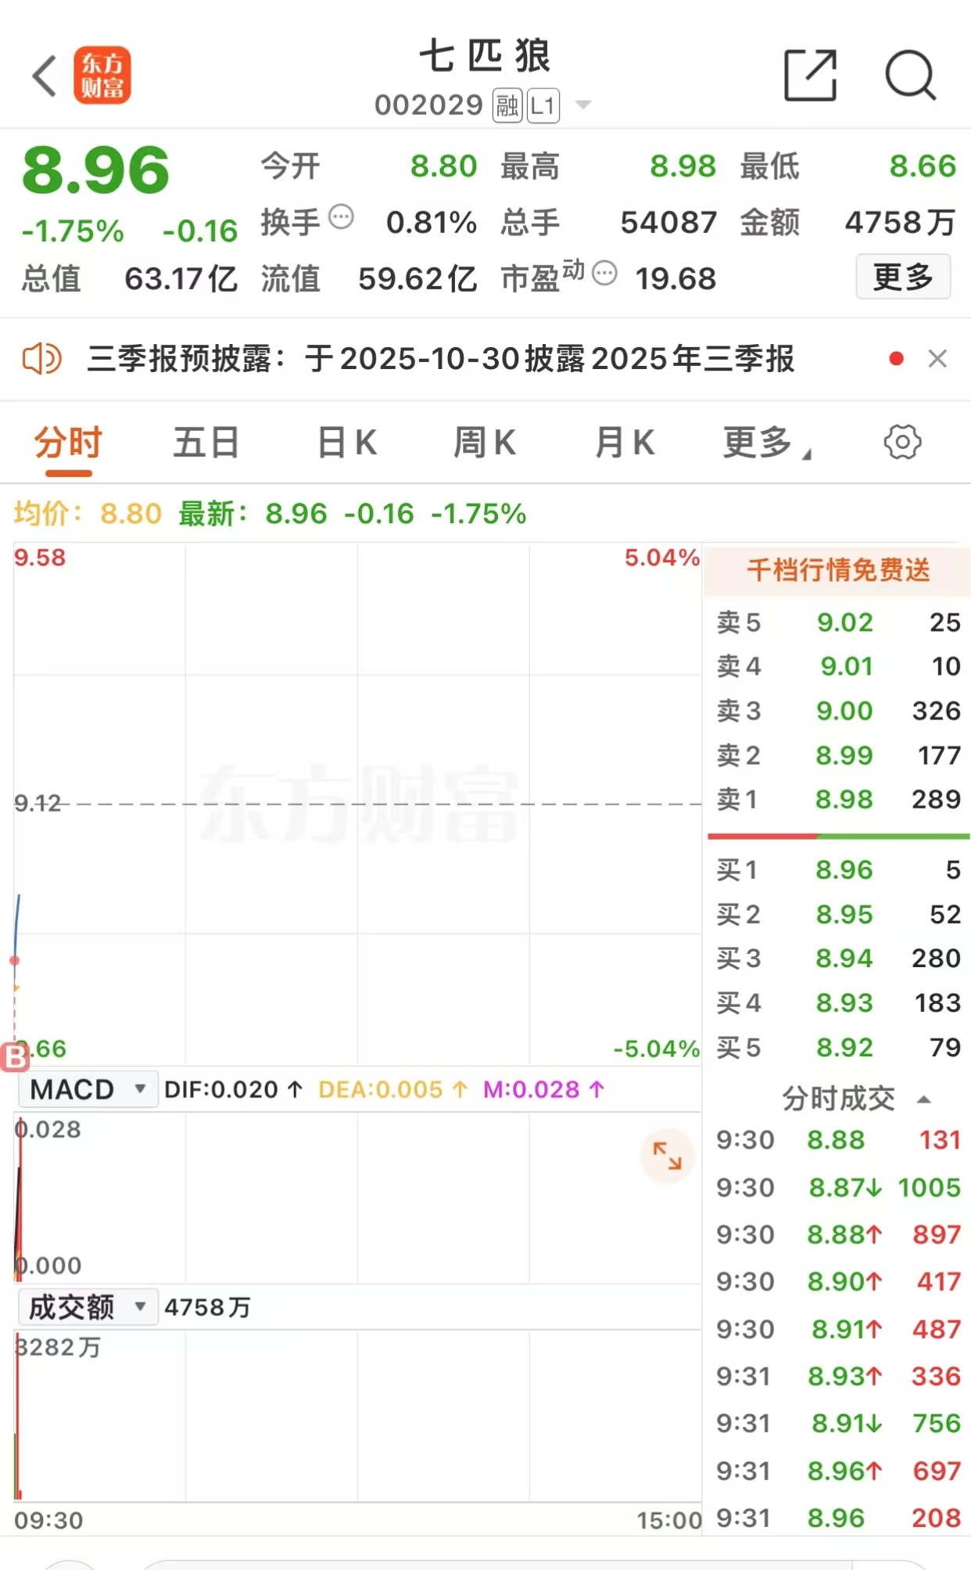This screenshot has height=1570, width=971.
Task: Tap the 更多 button for more quote data
Action: [903, 277]
